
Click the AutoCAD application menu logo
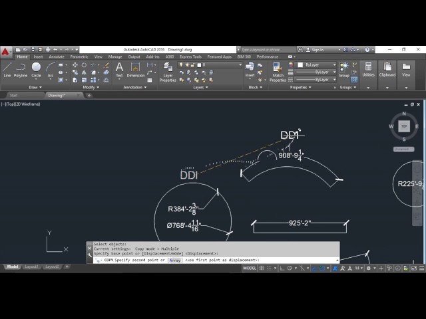[x=5, y=51]
